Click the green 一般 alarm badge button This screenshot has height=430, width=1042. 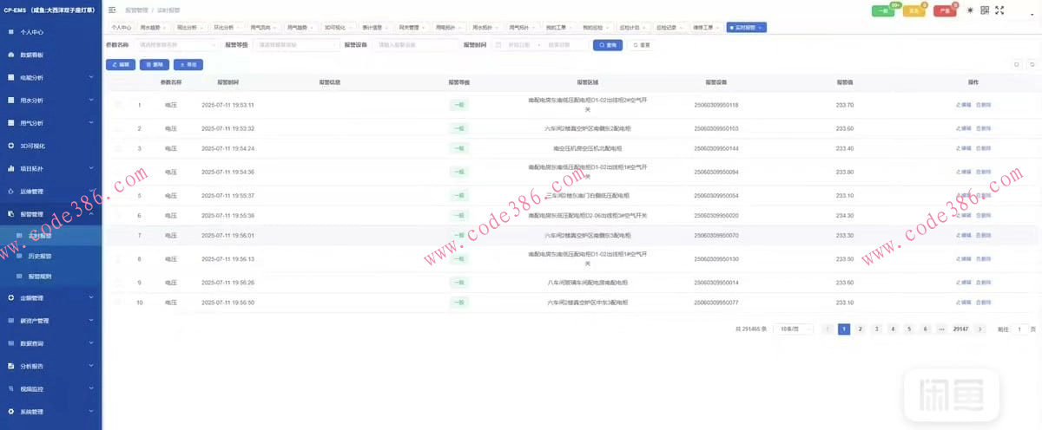(x=883, y=11)
